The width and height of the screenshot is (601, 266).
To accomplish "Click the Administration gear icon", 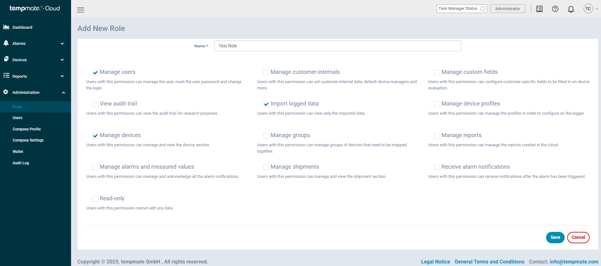I will click(6, 92).
